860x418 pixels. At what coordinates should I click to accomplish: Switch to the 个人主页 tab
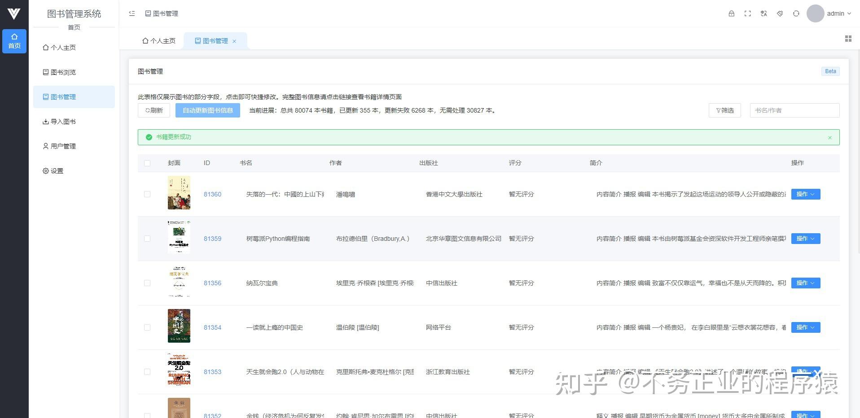pos(158,40)
